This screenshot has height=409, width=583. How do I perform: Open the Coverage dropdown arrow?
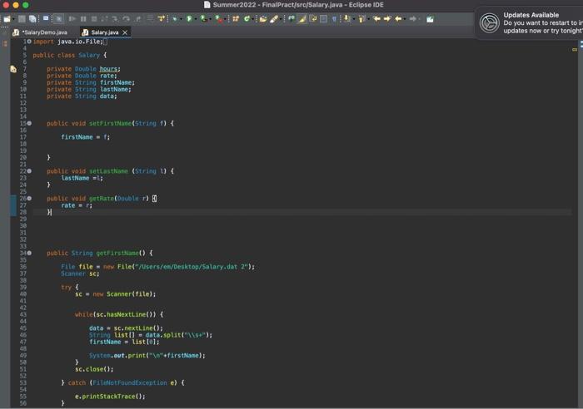(211, 19)
